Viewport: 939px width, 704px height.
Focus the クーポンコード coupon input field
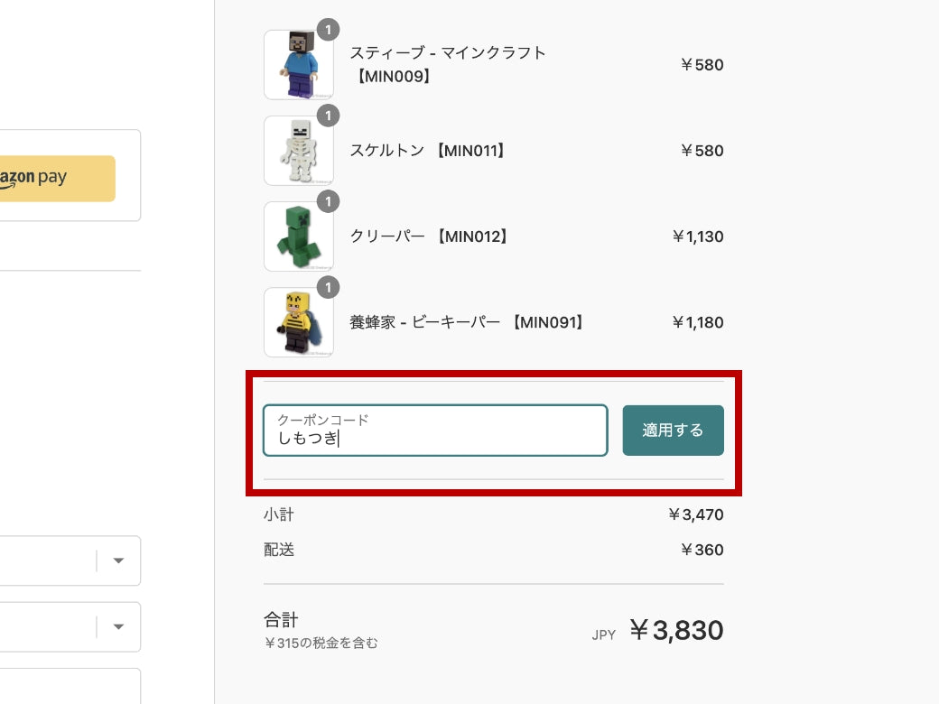point(435,431)
